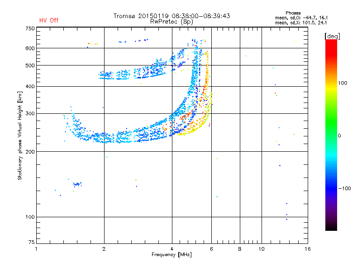Click the "mean, sd,O: -64.7, 16.1" line

coord(301,18)
